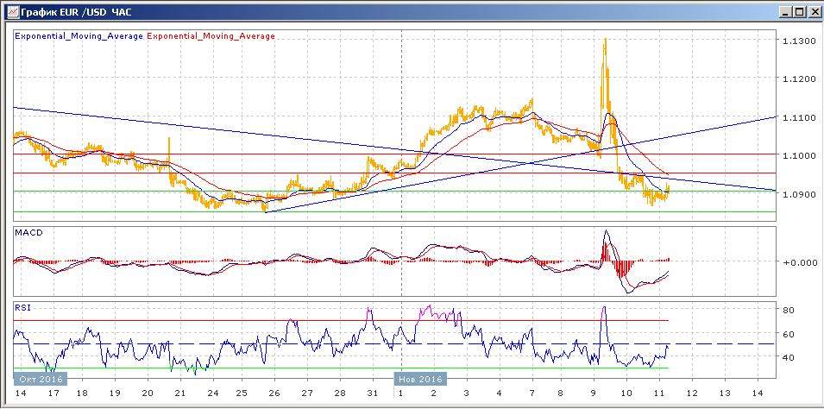Click date label 20 on the time axis

point(148,393)
